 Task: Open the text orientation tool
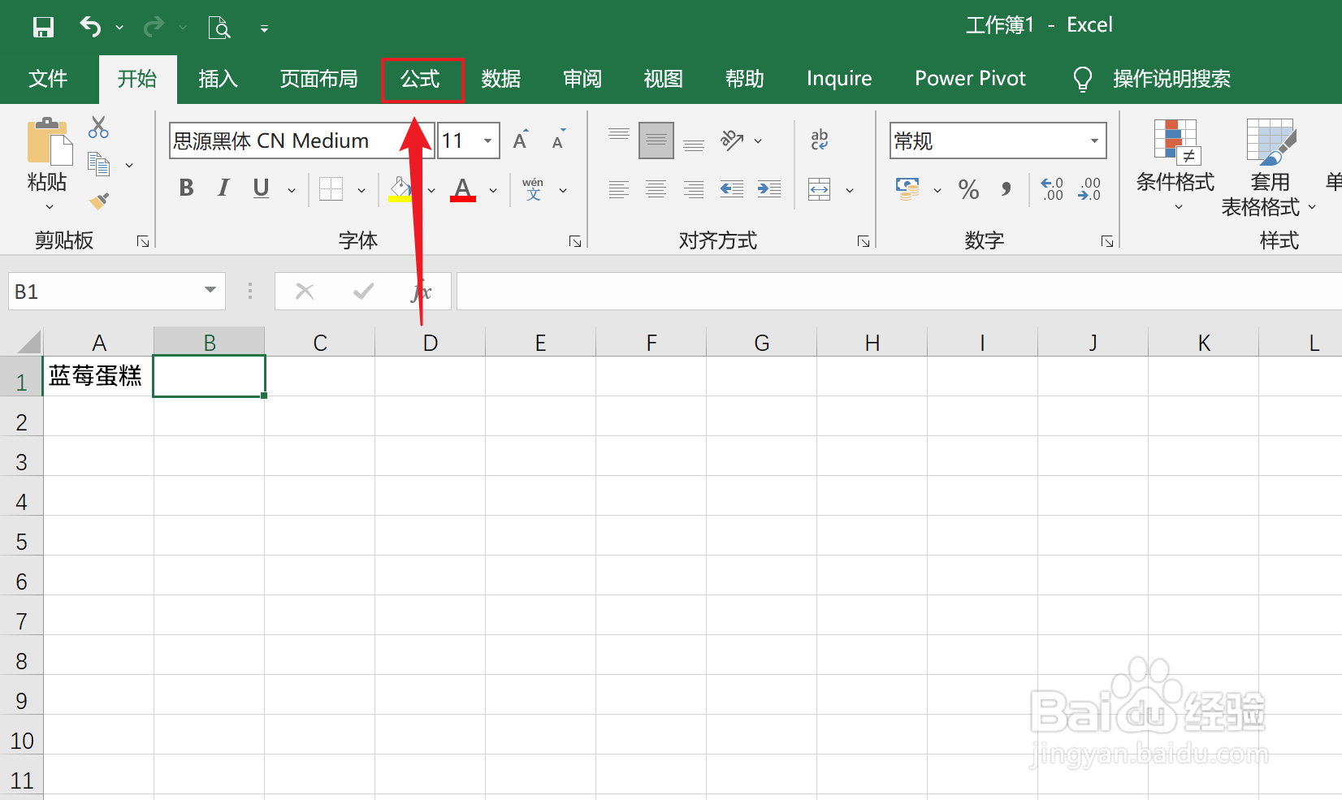(732, 141)
